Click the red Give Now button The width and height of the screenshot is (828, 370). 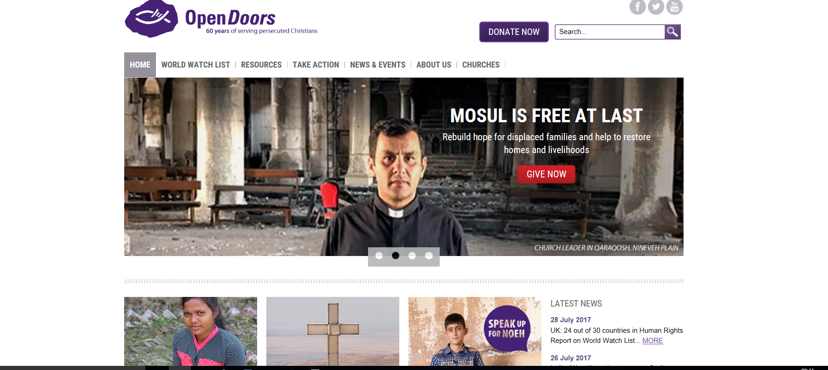click(546, 174)
